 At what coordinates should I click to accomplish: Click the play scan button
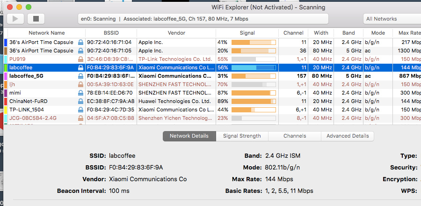[x=15, y=19]
